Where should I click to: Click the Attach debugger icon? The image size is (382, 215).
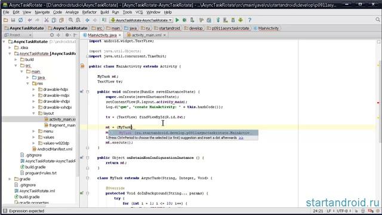pos(192,20)
